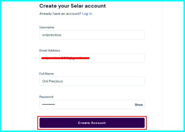This screenshot has height=132, width=185.
Task: Place cursor on "oniprecious" username text
Action: coord(52,35)
